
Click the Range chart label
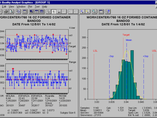tap(73, 62)
